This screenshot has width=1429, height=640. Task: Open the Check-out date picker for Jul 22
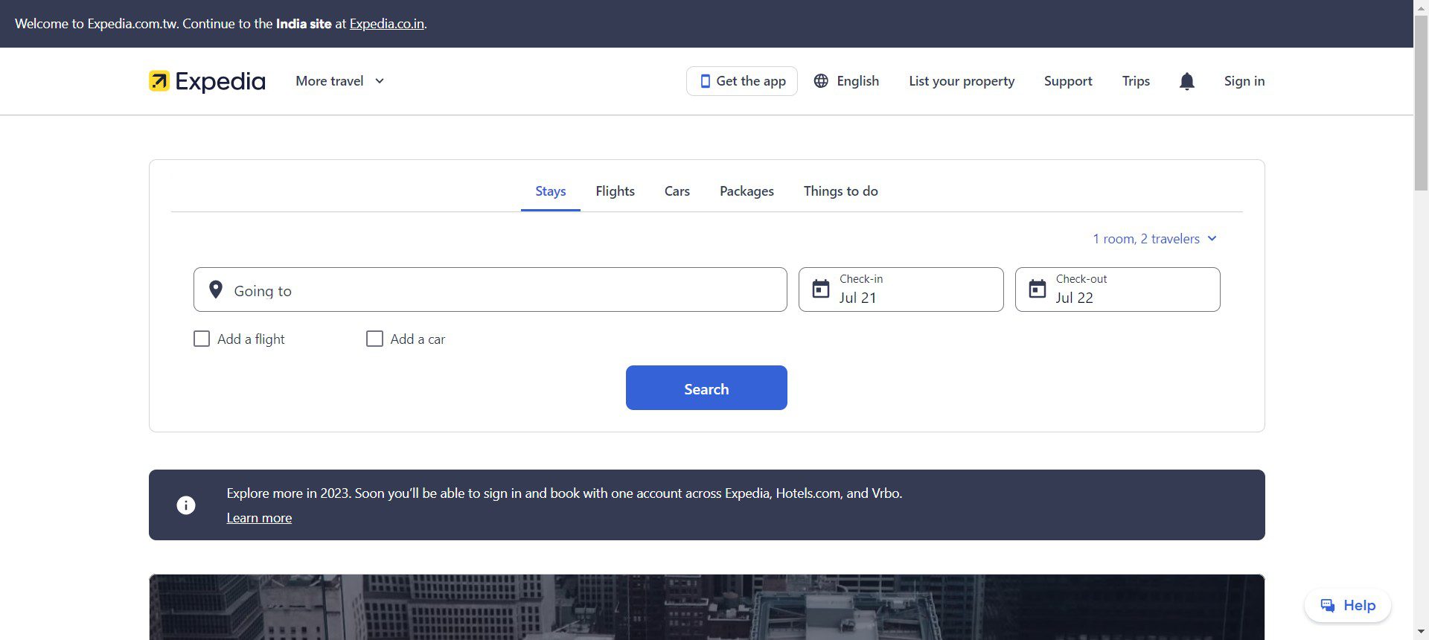(1117, 289)
